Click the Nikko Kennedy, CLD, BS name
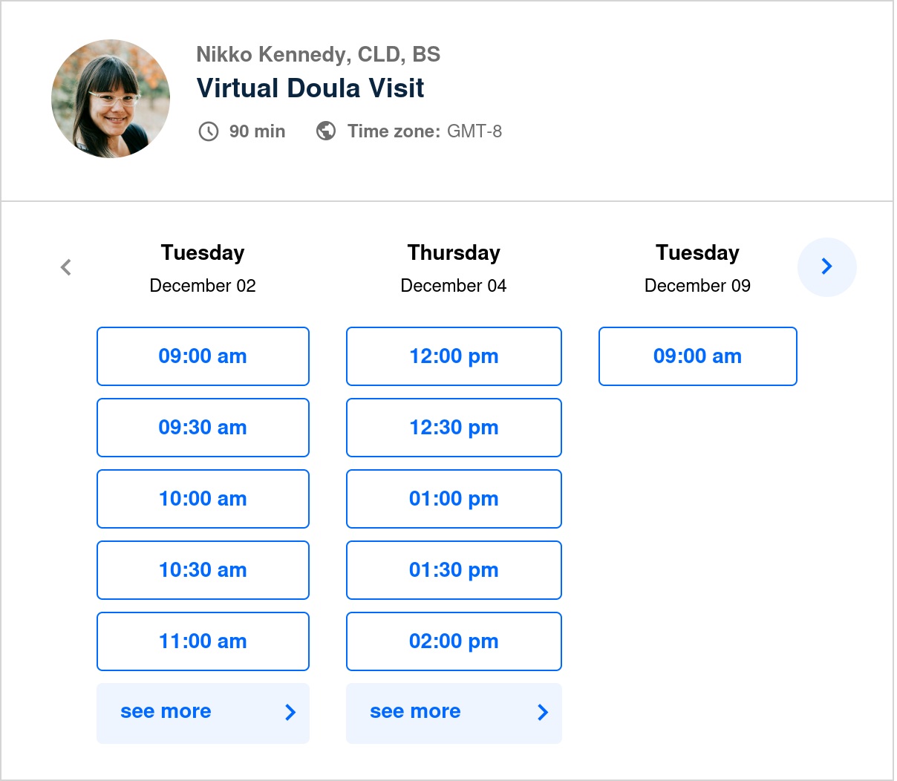 click(318, 54)
